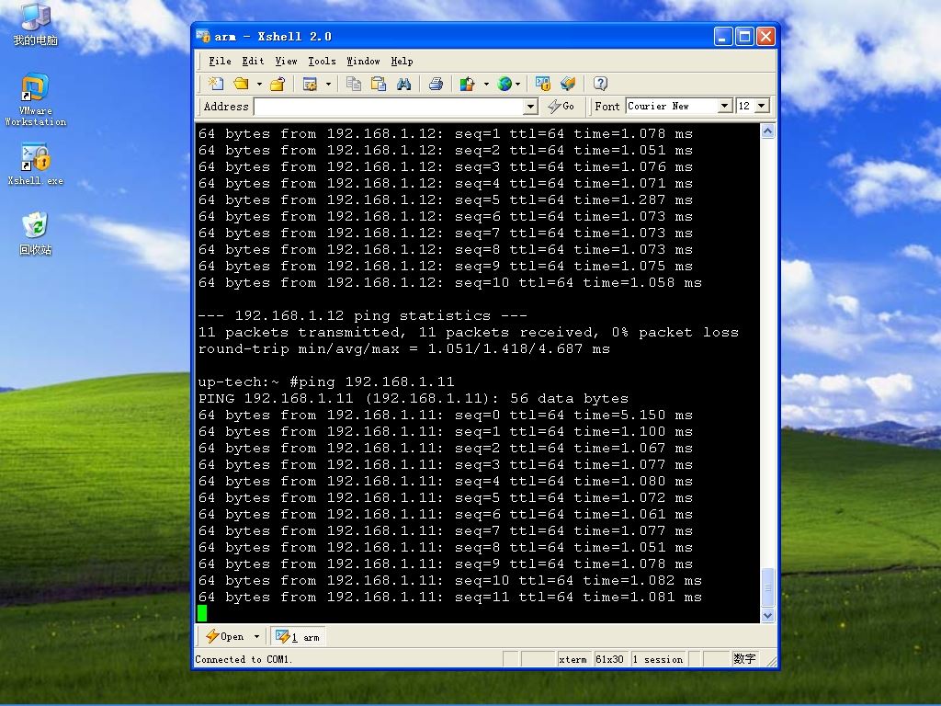941x706 pixels.
Task: Click the '11 packets transmitted' line
Action: click(468, 332)
